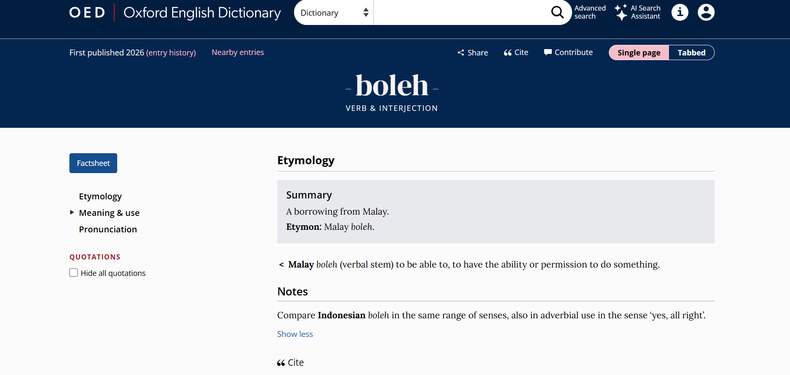The height and width of the screenshot is (375, 790).
Task: View Nearby entries
Action: (238, 52)
